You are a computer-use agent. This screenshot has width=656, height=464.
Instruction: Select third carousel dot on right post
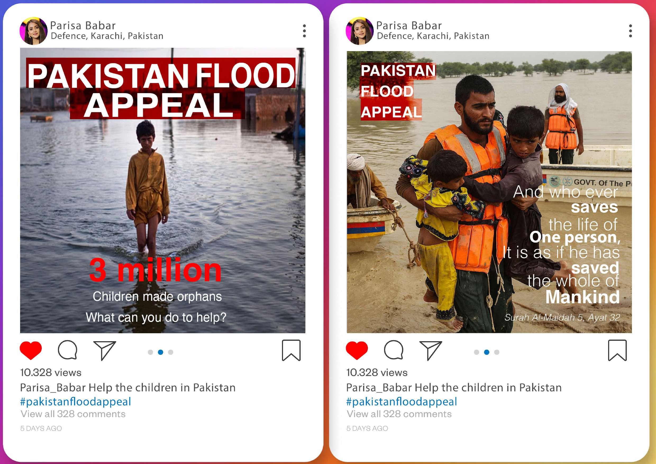pyautogui.click(x=497, y=352)
